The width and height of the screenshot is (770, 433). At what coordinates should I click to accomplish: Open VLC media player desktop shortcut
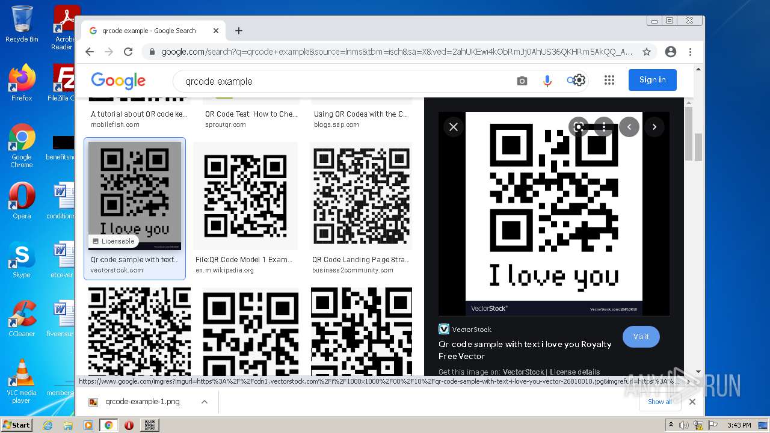coord(22,381)
